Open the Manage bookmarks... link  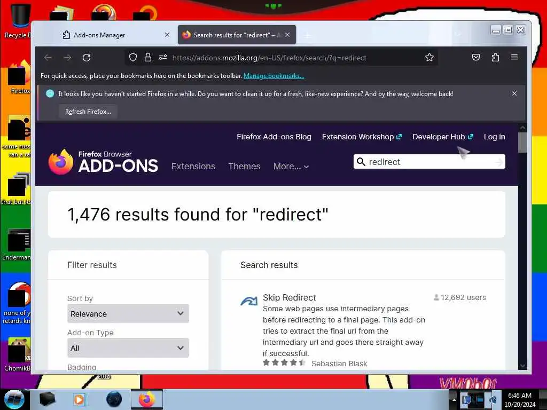[274, 76]
